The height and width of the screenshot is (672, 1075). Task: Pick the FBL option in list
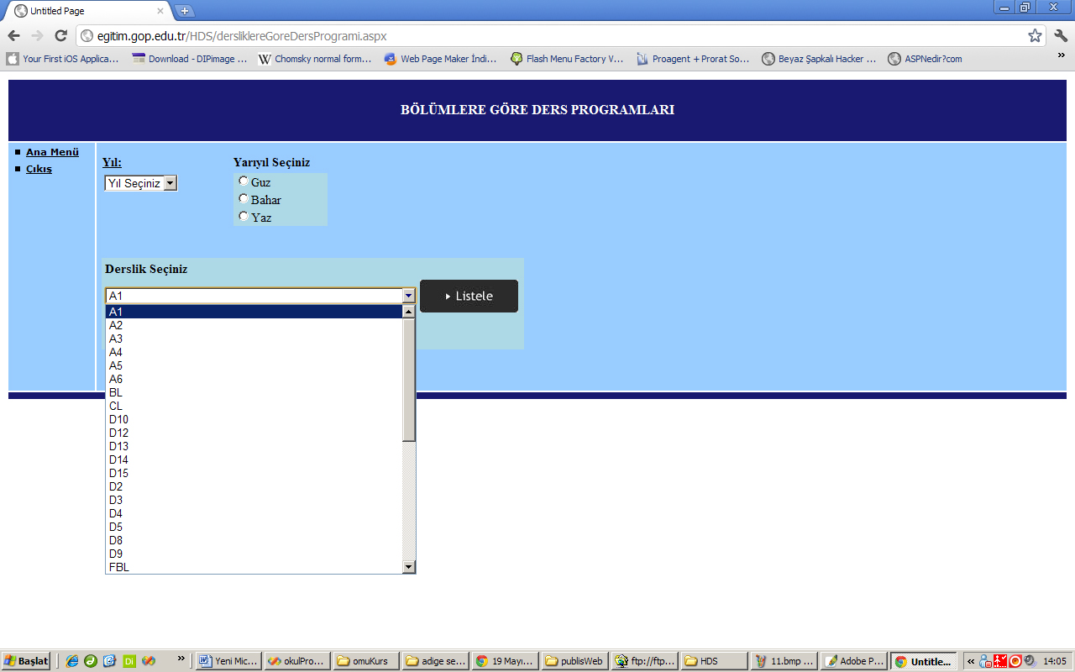coord(118,567)
